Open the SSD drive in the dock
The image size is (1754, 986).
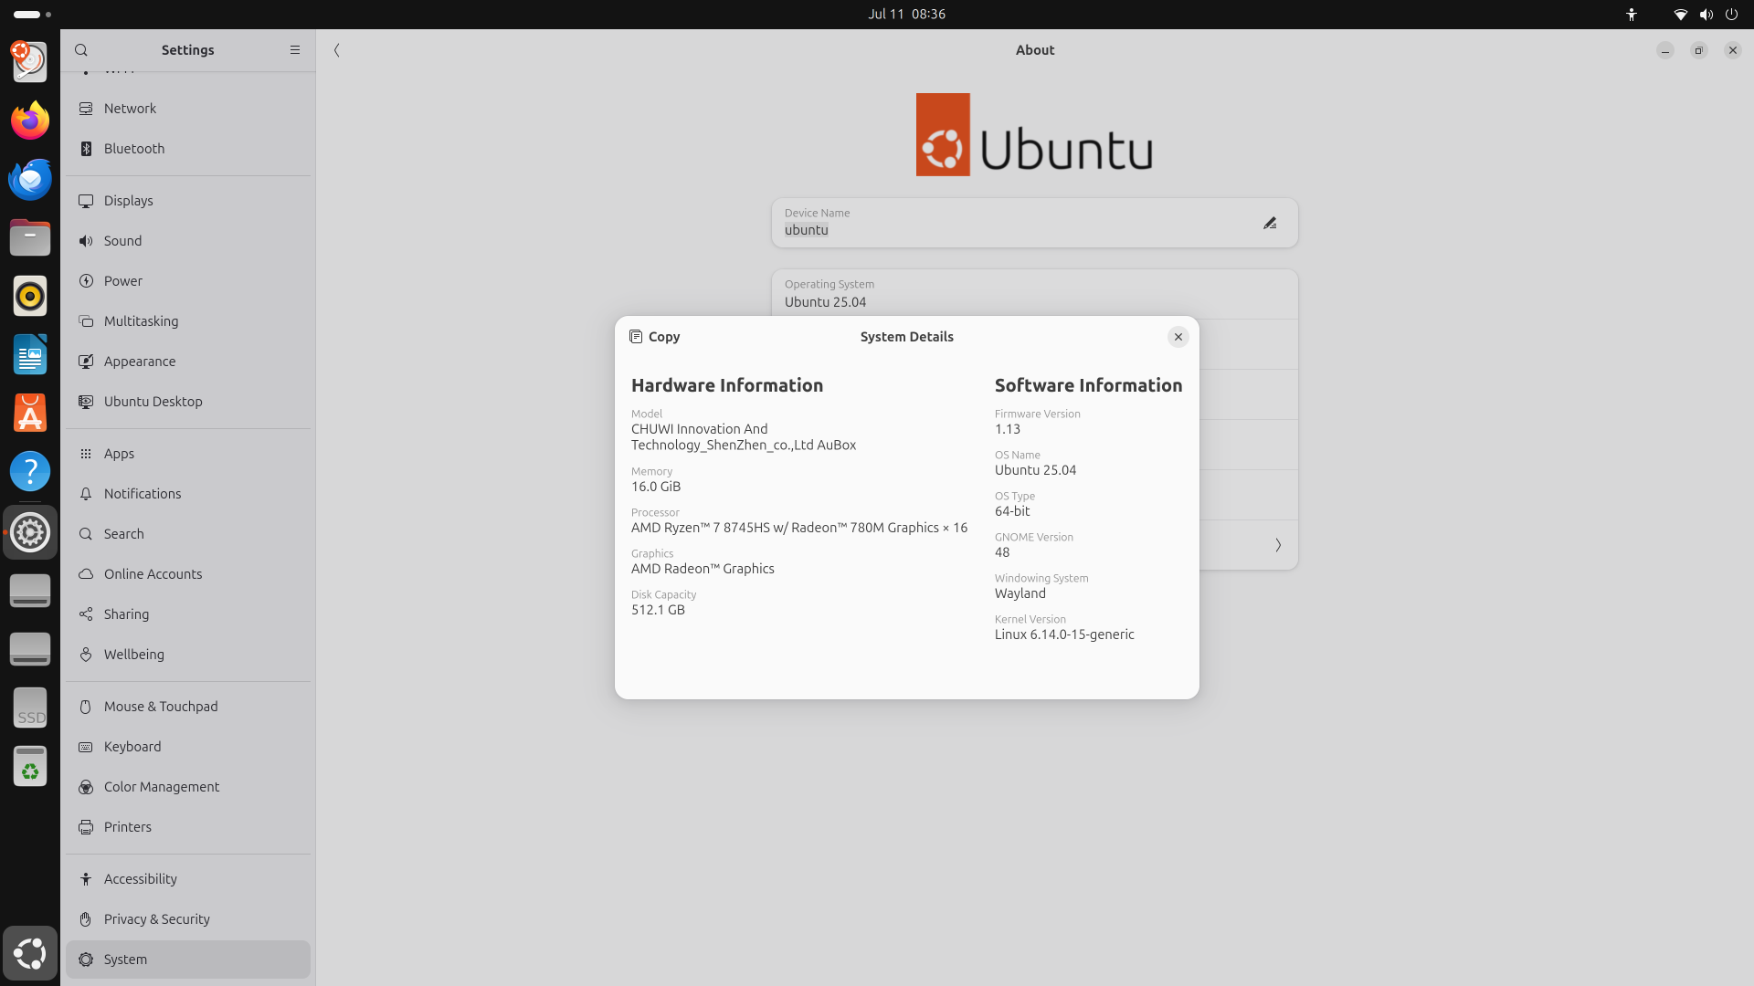coord(30,708)
